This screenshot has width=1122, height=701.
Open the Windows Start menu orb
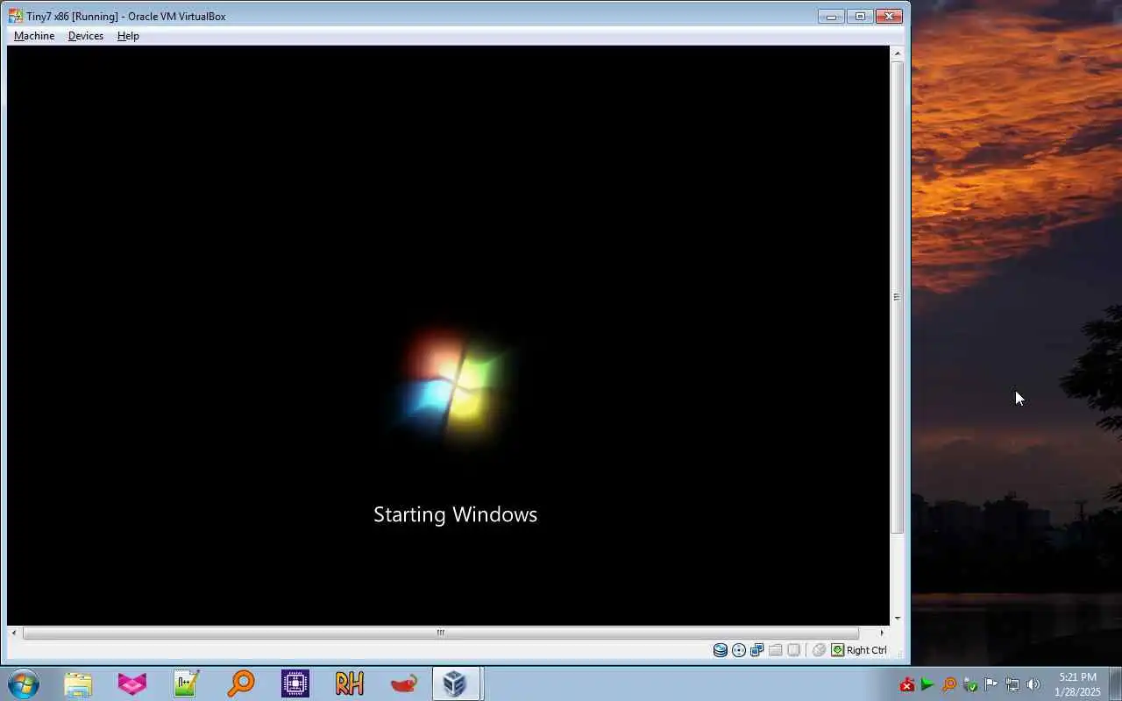[24, 683]
